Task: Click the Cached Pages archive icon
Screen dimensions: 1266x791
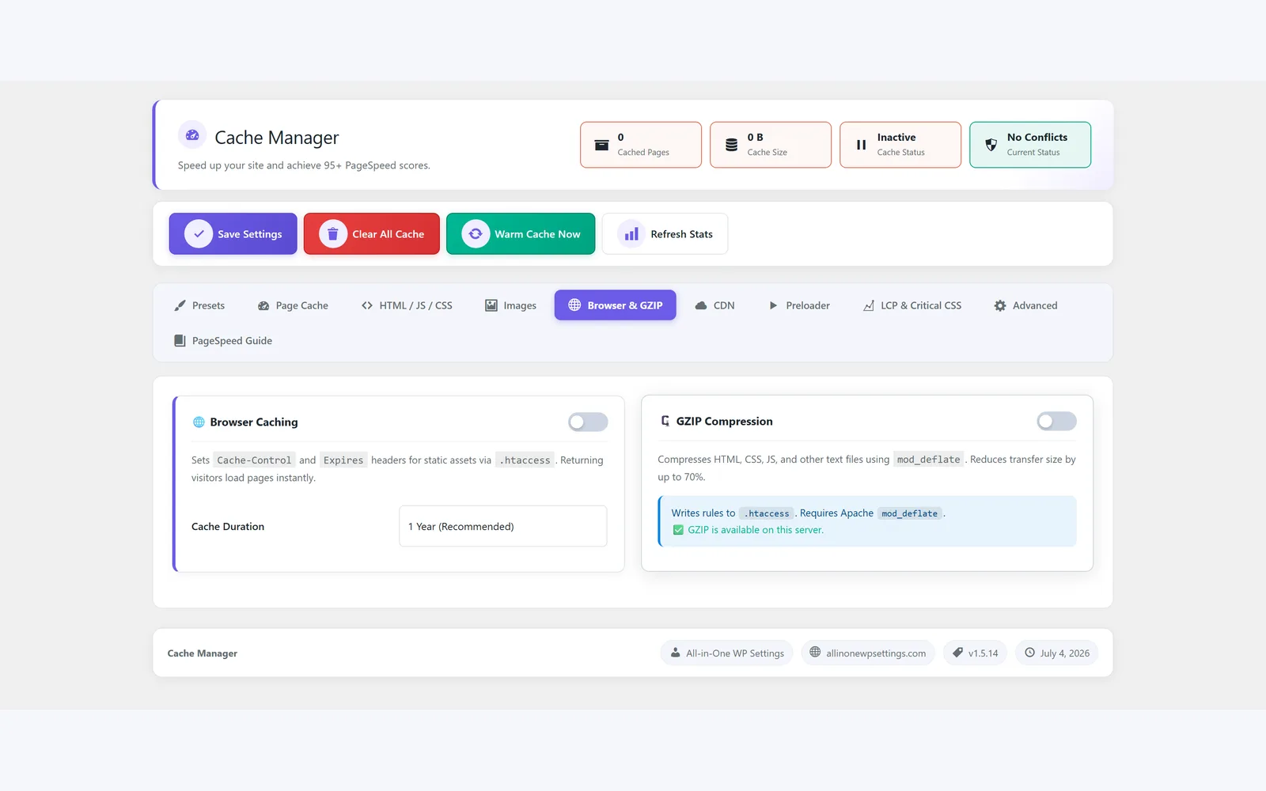Action: pos(601,145)
